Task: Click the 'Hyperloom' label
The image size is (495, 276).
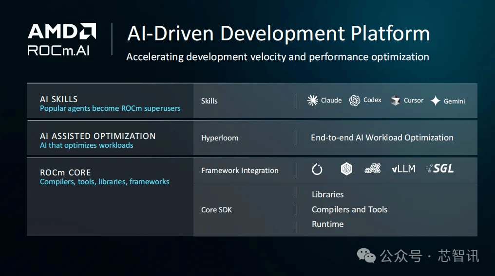Action: pos(220,138)
